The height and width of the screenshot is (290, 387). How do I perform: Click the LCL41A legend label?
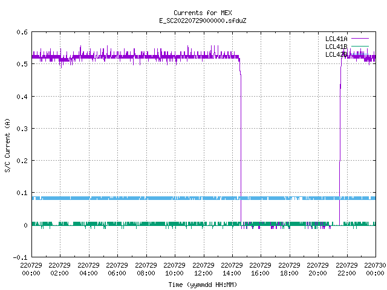tap(336, 39)
